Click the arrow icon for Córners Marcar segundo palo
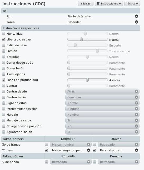This screenshot has width=144, height=170. pyautogui.click(x=88, y=150)
